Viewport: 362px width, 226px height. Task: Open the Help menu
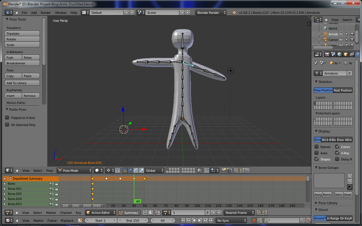click(x=74, y=12)
